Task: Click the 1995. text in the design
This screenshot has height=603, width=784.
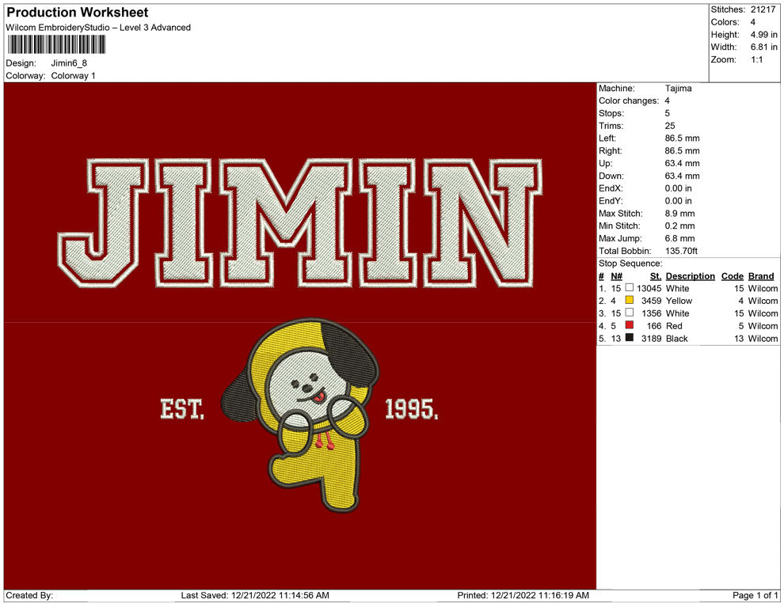Action: coord(410,409)
